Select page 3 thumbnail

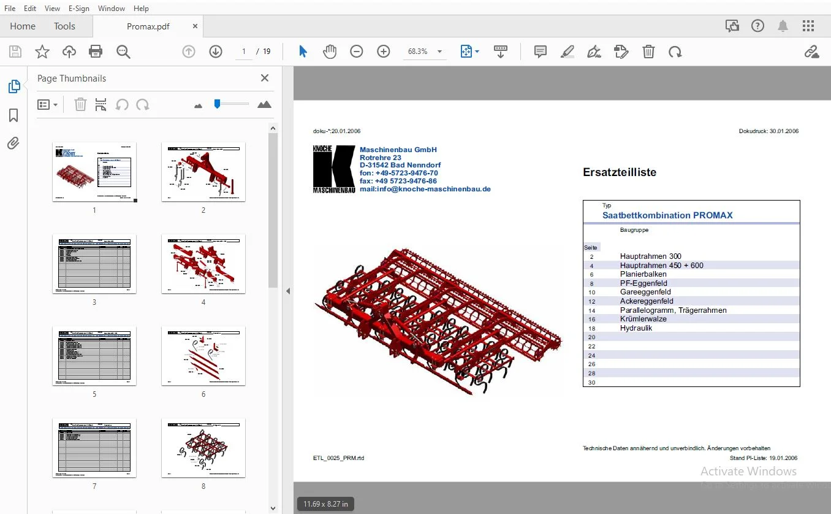point(94,264)
